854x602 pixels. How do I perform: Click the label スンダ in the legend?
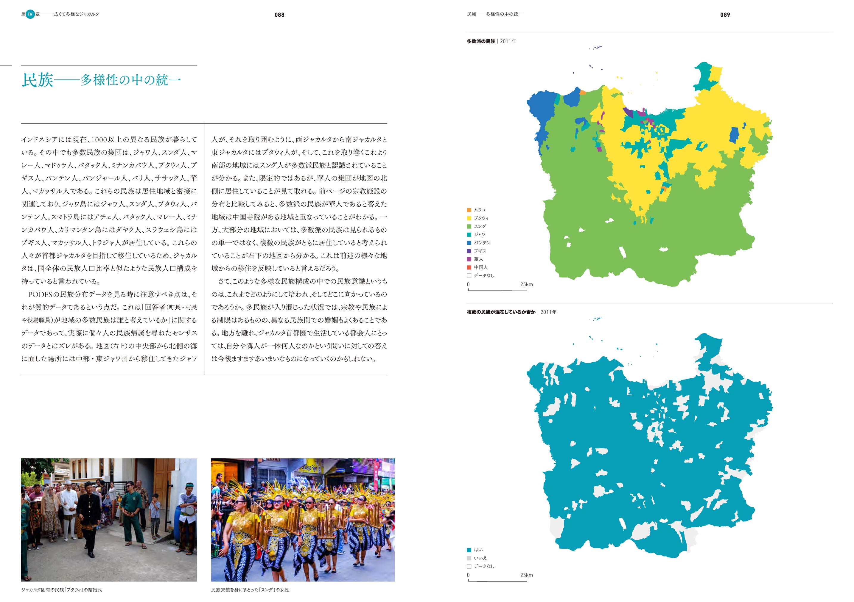pos(480,226)
